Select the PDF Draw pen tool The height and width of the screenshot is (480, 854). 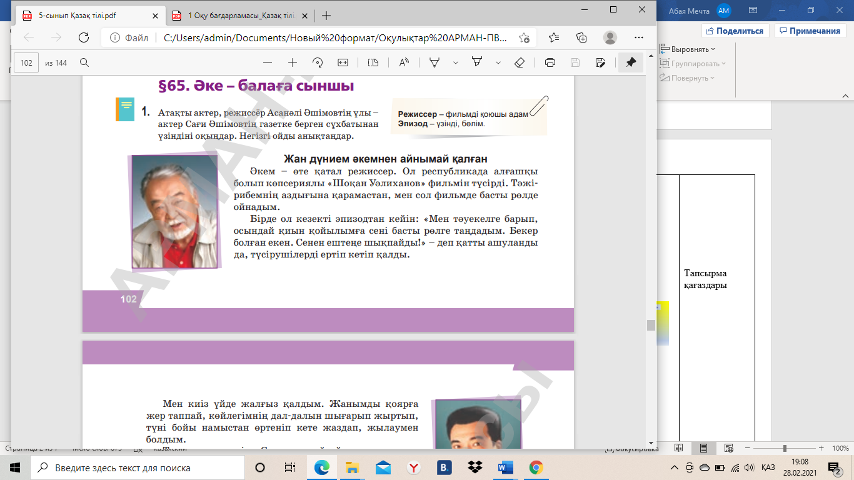[x=435, y=62]
